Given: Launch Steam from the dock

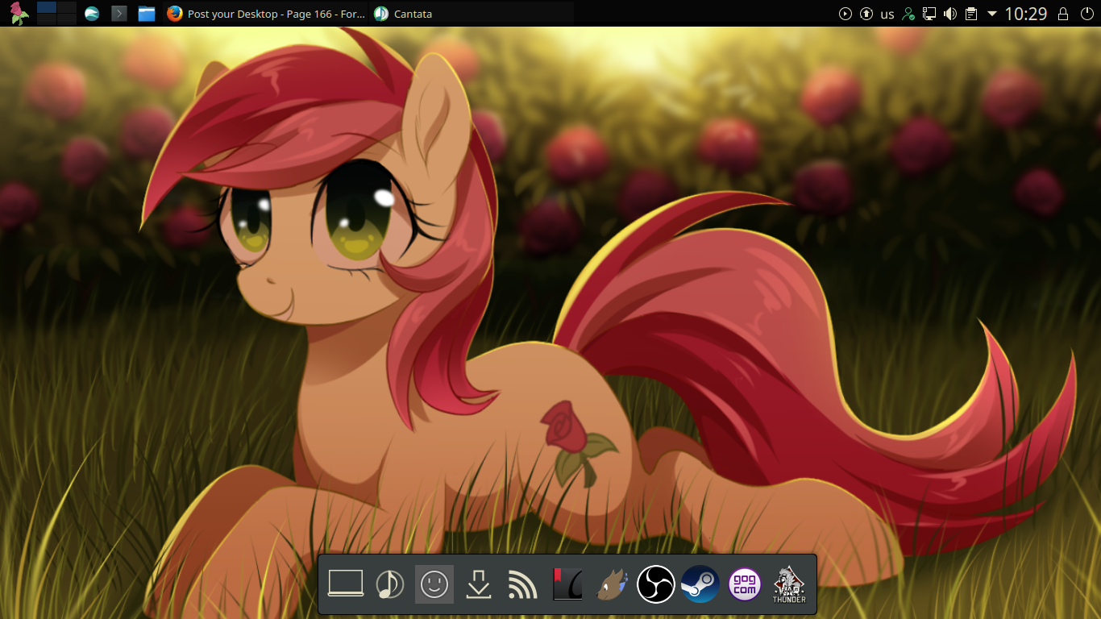Looking at the screenshot, I should [x=700, y=584].
